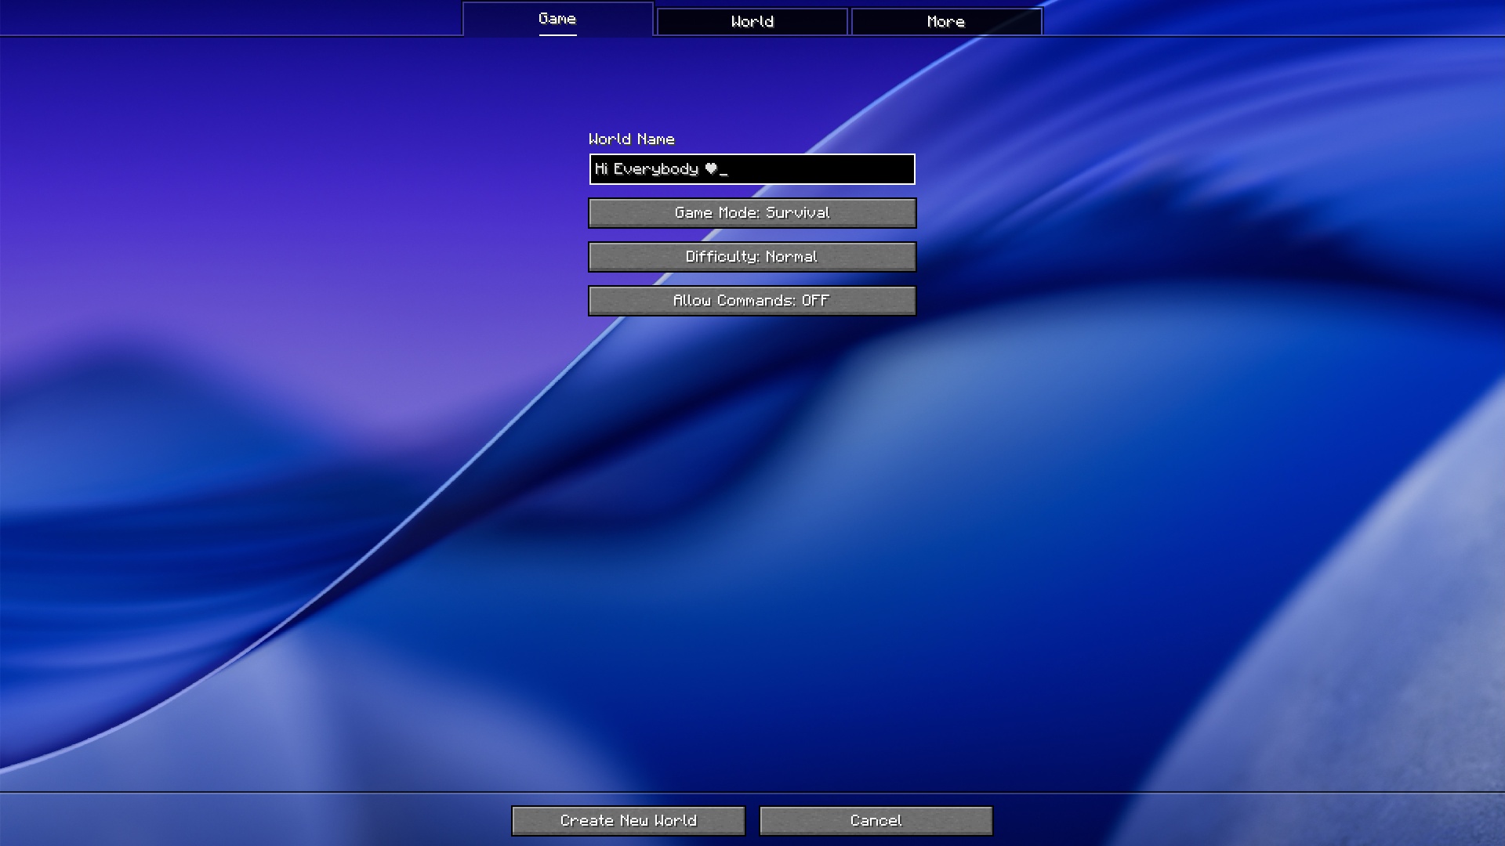Viewport: 1505px width, 846px height.
Task: Click the World Name label
Action: (631, 139)
